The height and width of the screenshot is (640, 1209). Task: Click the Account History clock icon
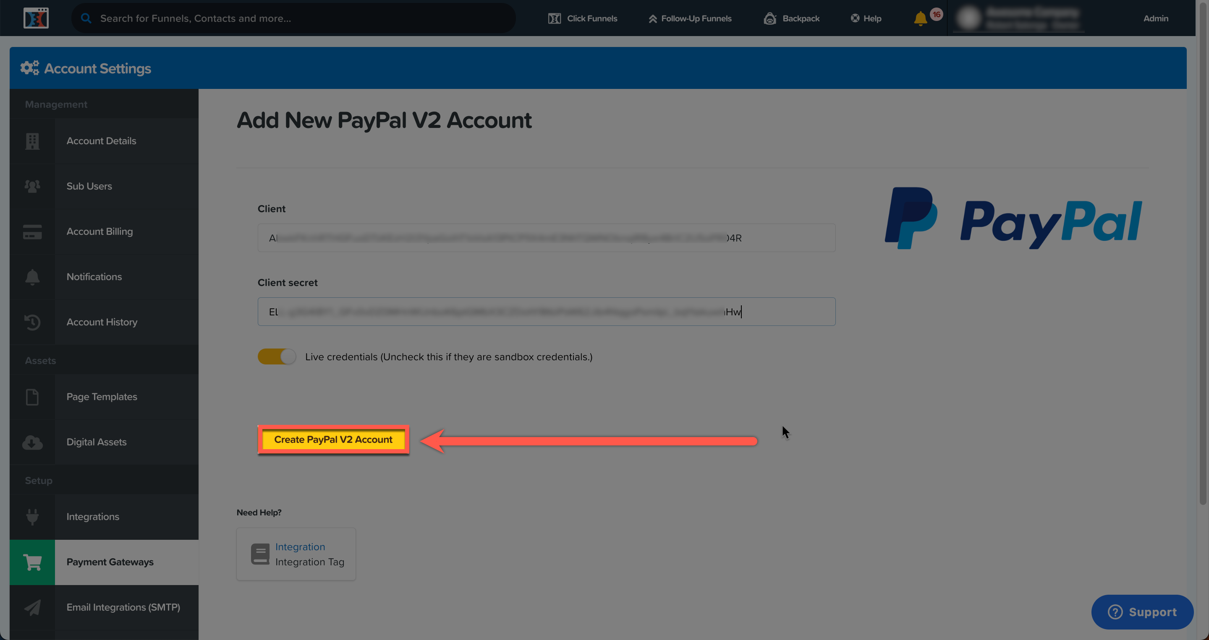(x=32, y=322)
